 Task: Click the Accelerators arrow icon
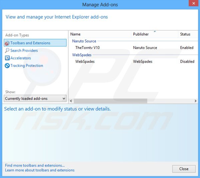click(7, 58)
